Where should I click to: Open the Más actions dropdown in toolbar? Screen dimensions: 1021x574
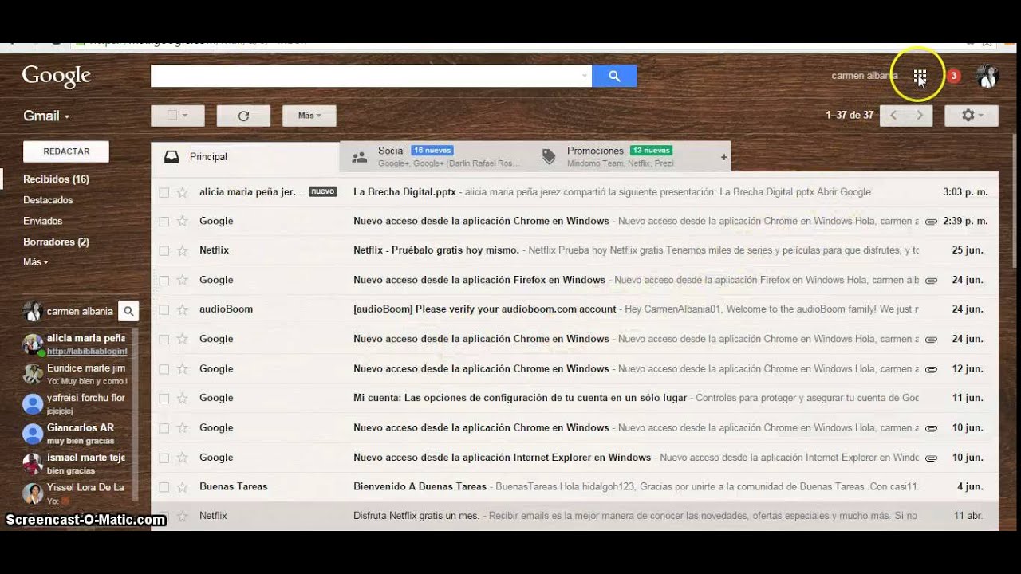click(309, 116)
